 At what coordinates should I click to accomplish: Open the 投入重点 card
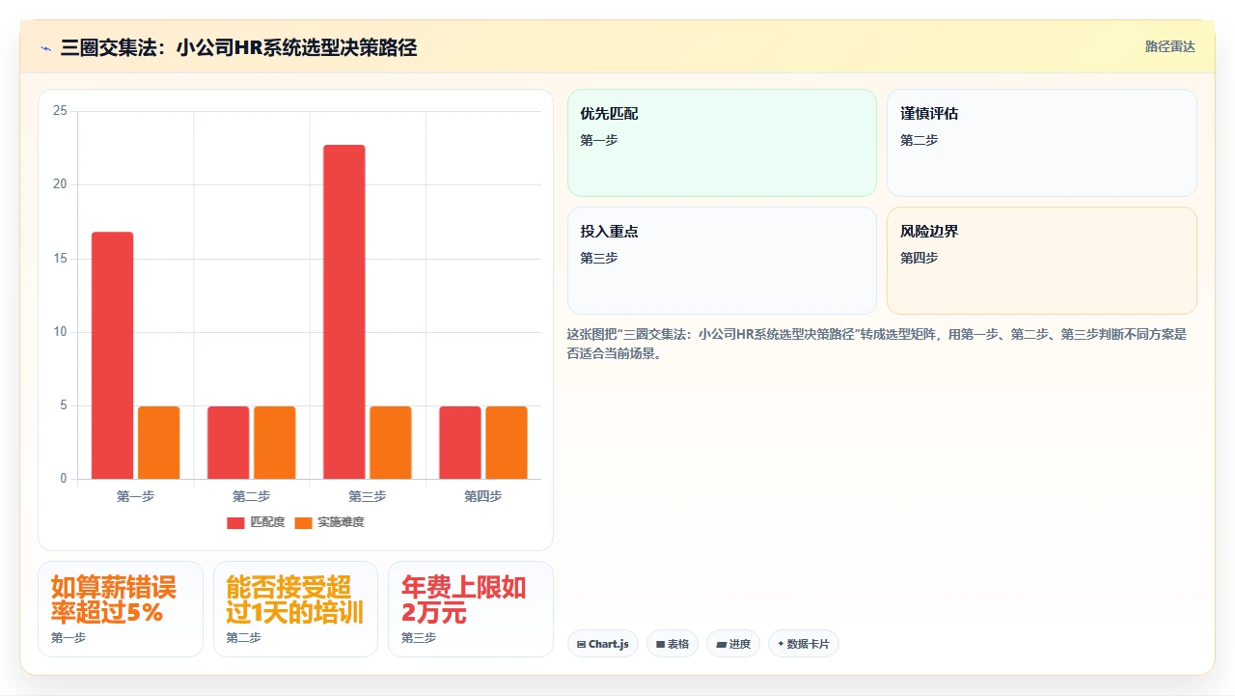click(x=722, y=261)
